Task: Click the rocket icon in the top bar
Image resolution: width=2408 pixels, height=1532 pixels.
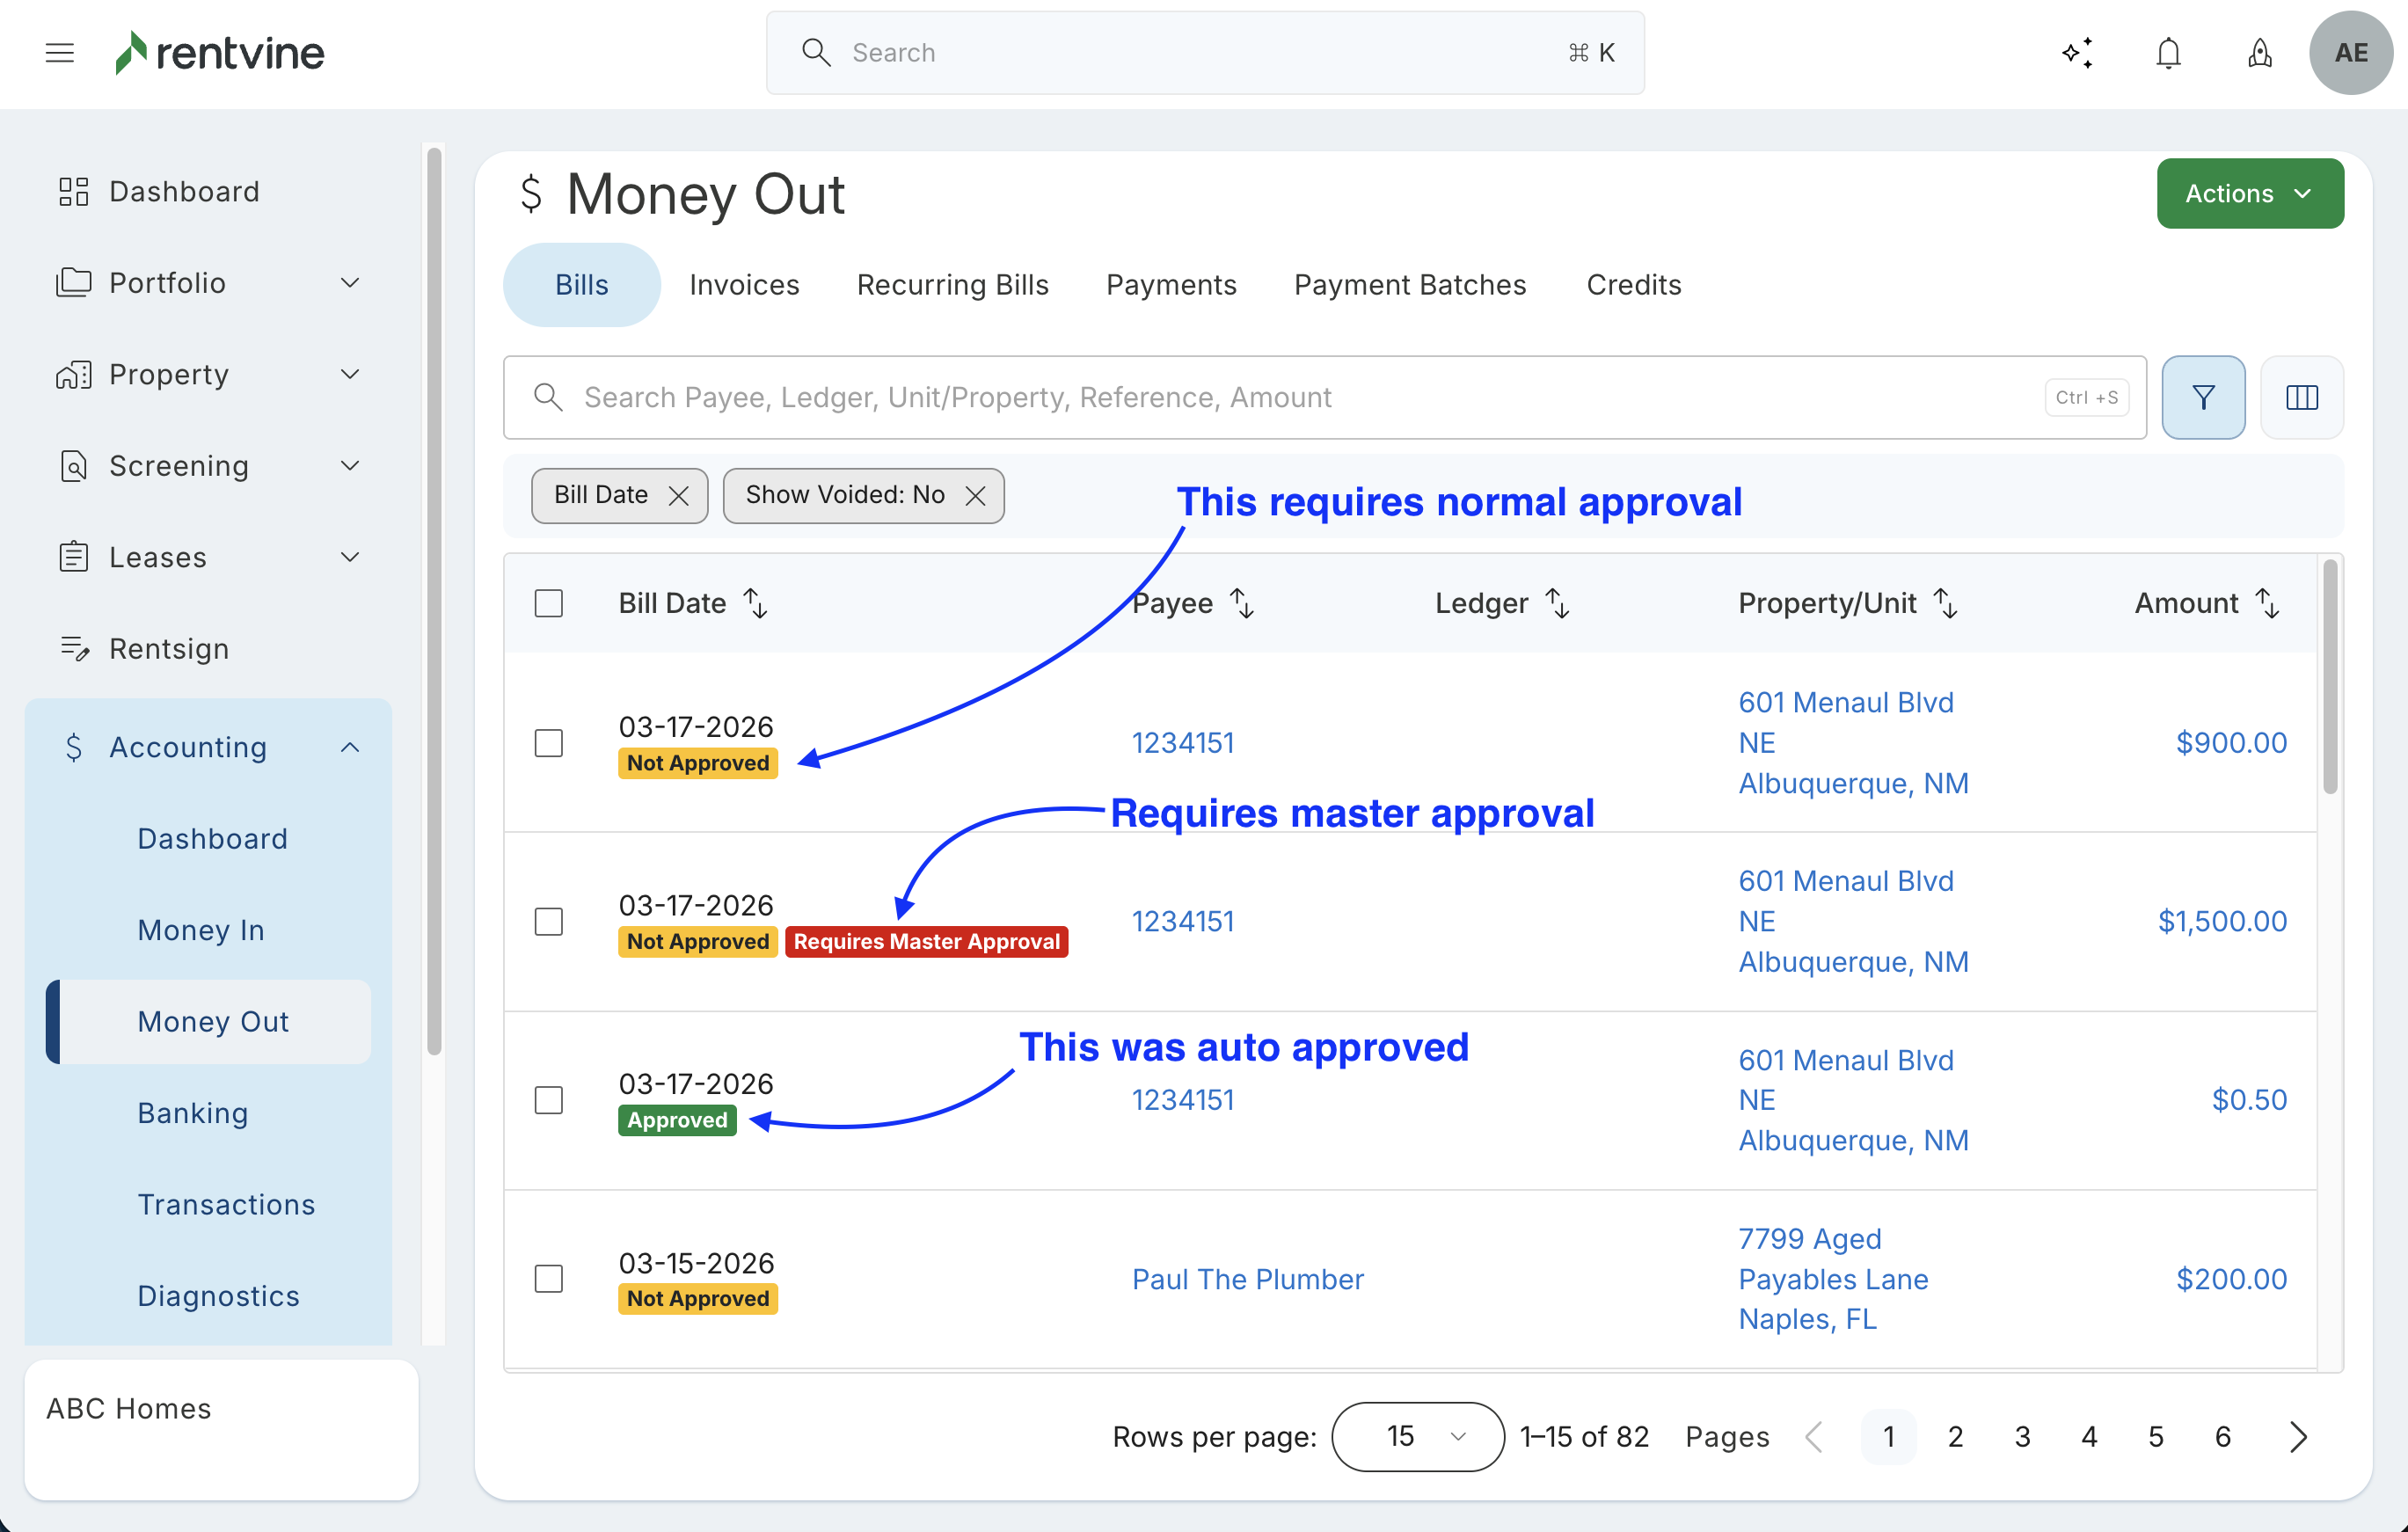Action: pyautogui.click(x=2259, y=53)
